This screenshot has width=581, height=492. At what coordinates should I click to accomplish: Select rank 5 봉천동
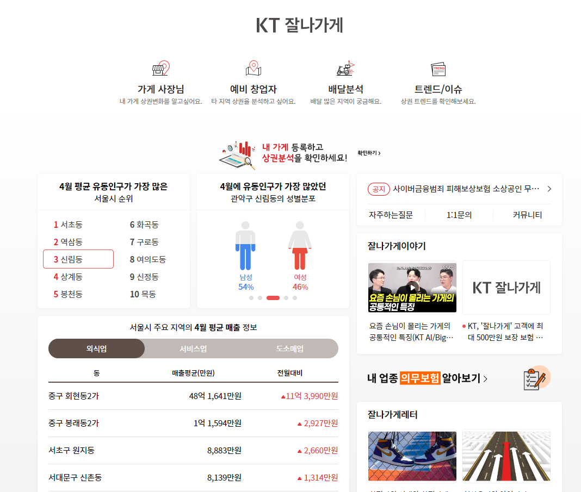pyautogui.click(x=68, y=294)
